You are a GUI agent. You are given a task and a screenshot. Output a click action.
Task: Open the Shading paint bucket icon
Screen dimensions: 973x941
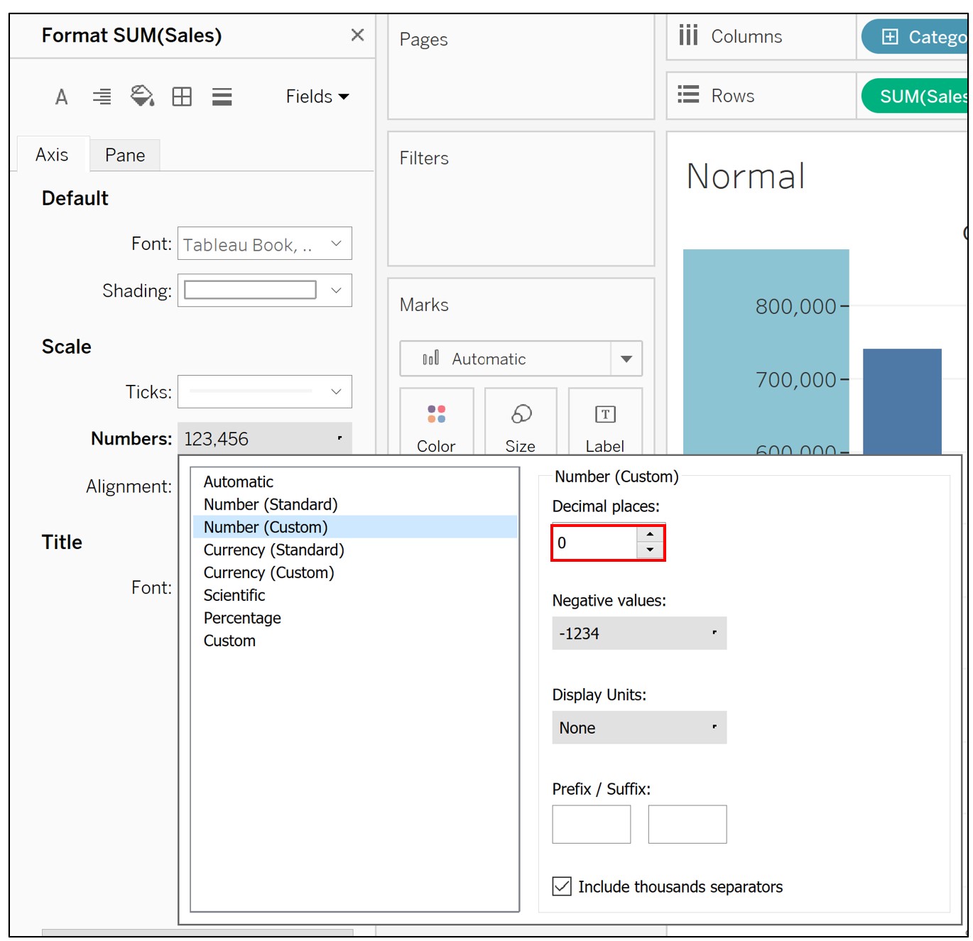pos(142,96)
